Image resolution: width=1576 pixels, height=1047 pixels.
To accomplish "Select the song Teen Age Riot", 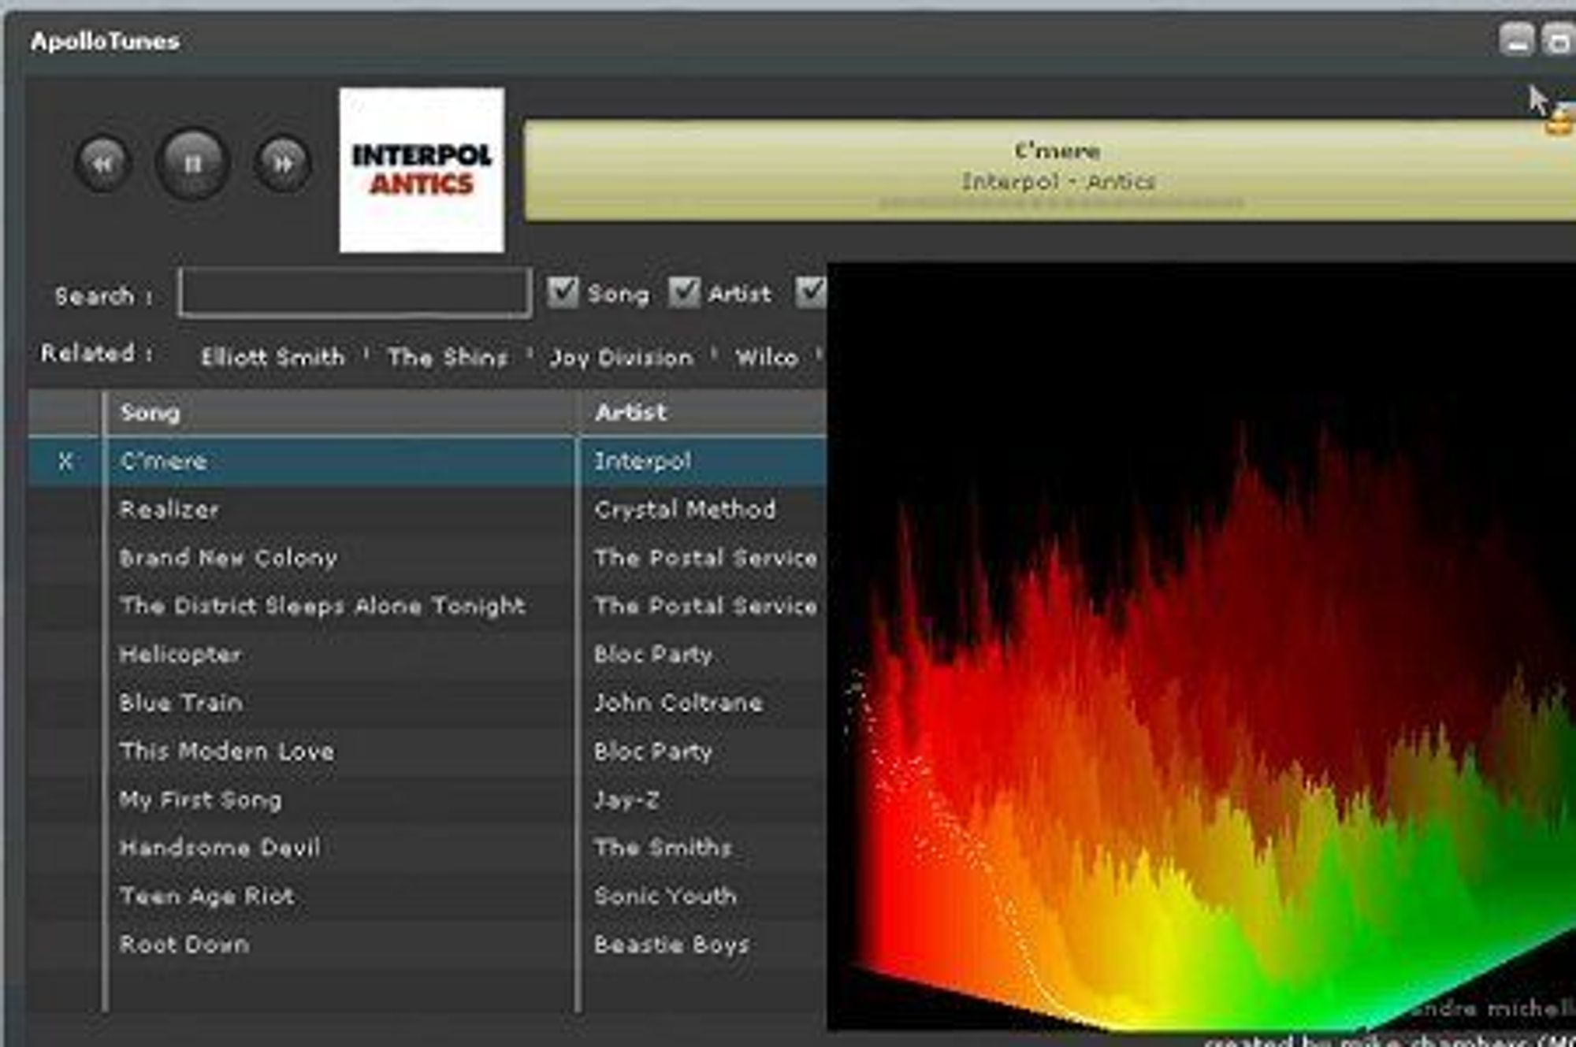I will pyautogui.click(x=207, y=896).
